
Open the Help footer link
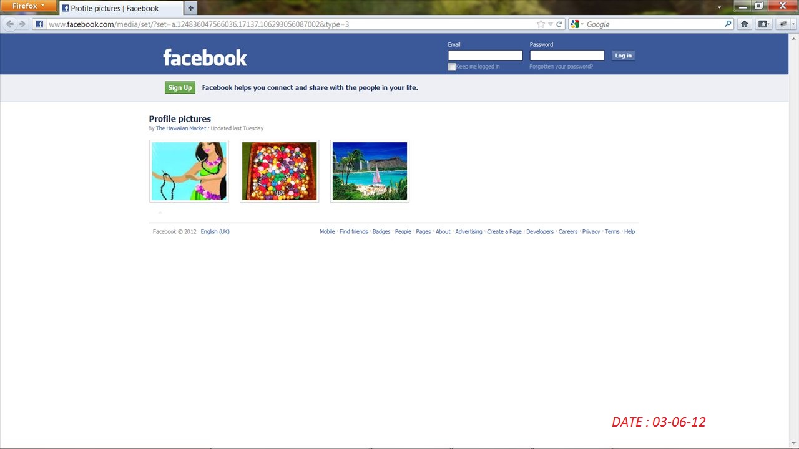point(630,232)
